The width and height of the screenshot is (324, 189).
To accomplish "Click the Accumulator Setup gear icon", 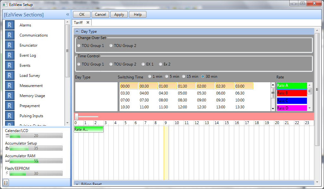I will (x=7, y=148).
